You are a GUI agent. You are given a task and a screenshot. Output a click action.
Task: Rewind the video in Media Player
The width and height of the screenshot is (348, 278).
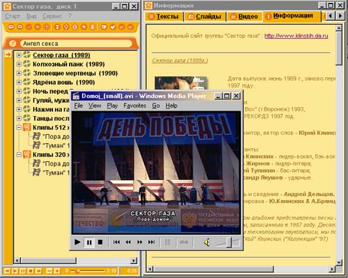coord(128,242)
